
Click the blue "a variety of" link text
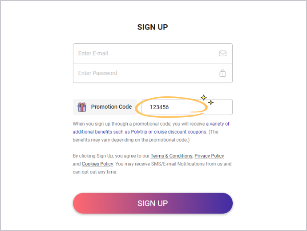click(218, 124)
